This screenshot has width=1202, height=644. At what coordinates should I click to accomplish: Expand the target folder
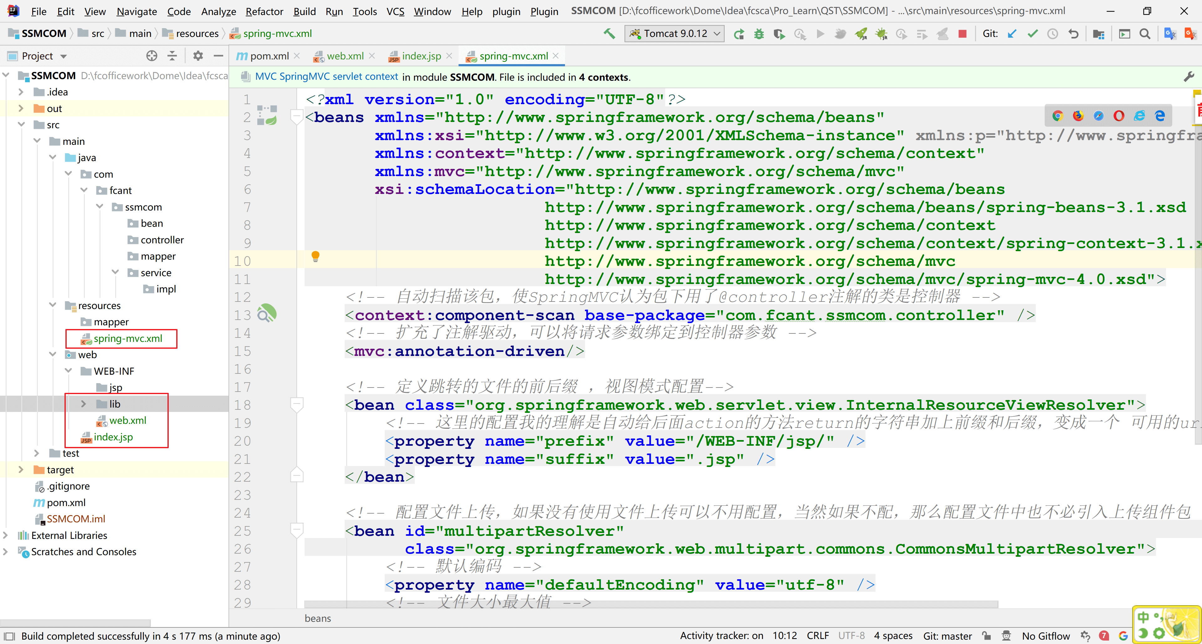pyautogui.click(x=21, y=469)
